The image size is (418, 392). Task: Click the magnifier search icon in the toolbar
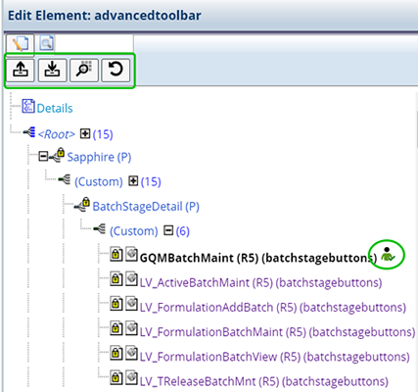pos(84,70)
